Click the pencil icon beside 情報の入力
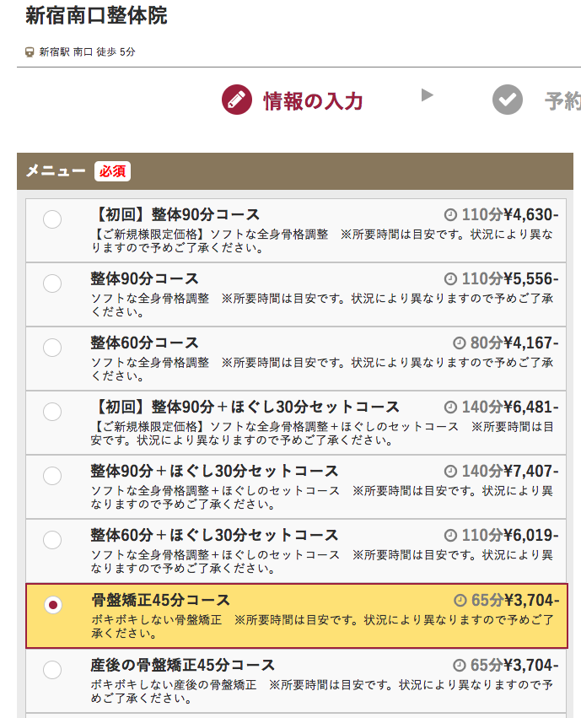The width and height of the screenshot is (581, 718). 236,100
